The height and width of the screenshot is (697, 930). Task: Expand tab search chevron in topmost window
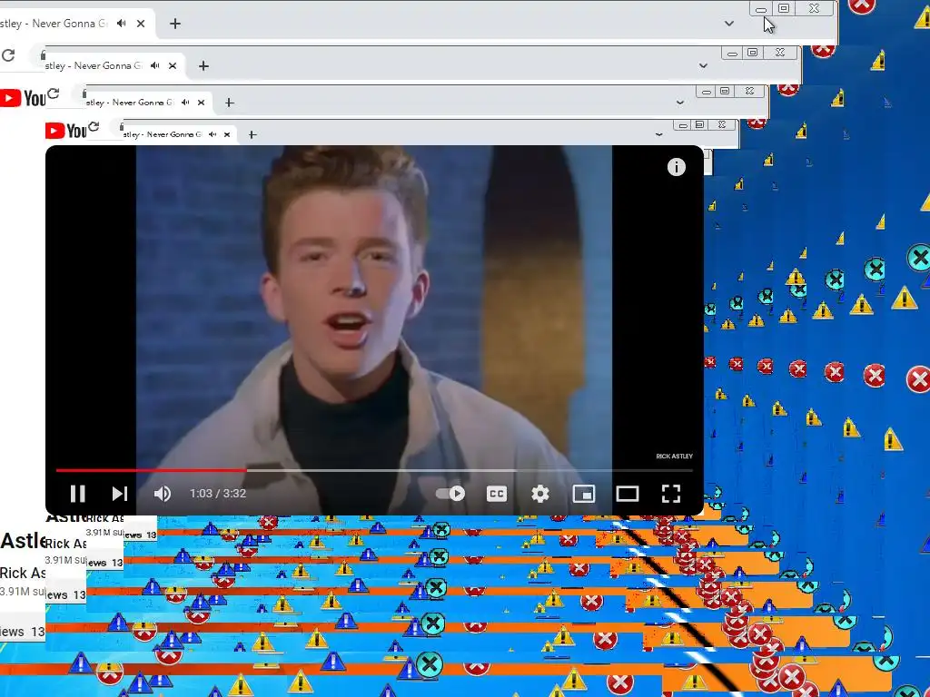pos(729,24)
